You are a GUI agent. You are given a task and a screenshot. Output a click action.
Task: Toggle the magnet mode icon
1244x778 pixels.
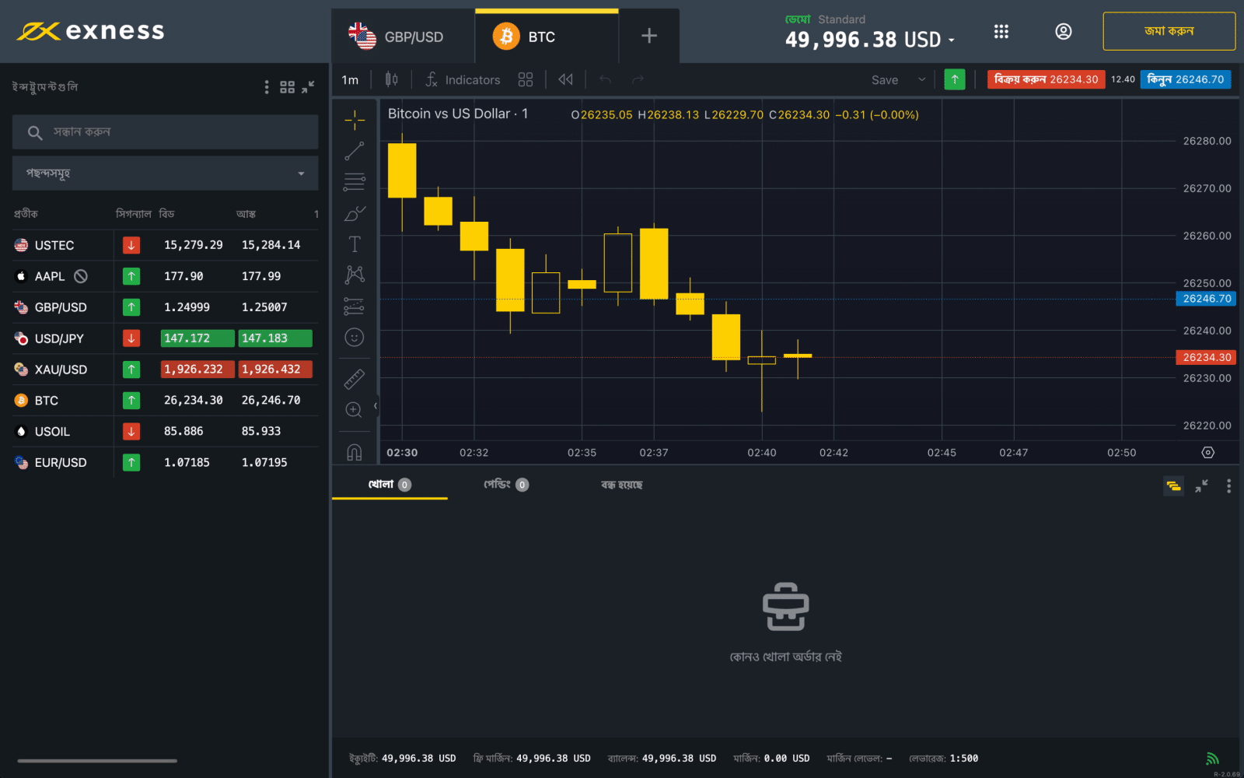(x=355, y=452)
